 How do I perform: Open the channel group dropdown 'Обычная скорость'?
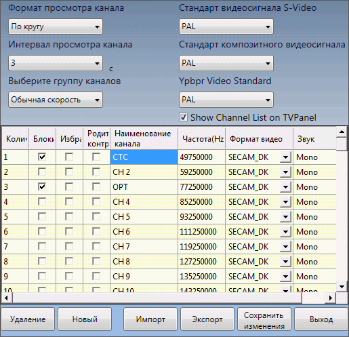pyautogui.click(x=56, y=100)
